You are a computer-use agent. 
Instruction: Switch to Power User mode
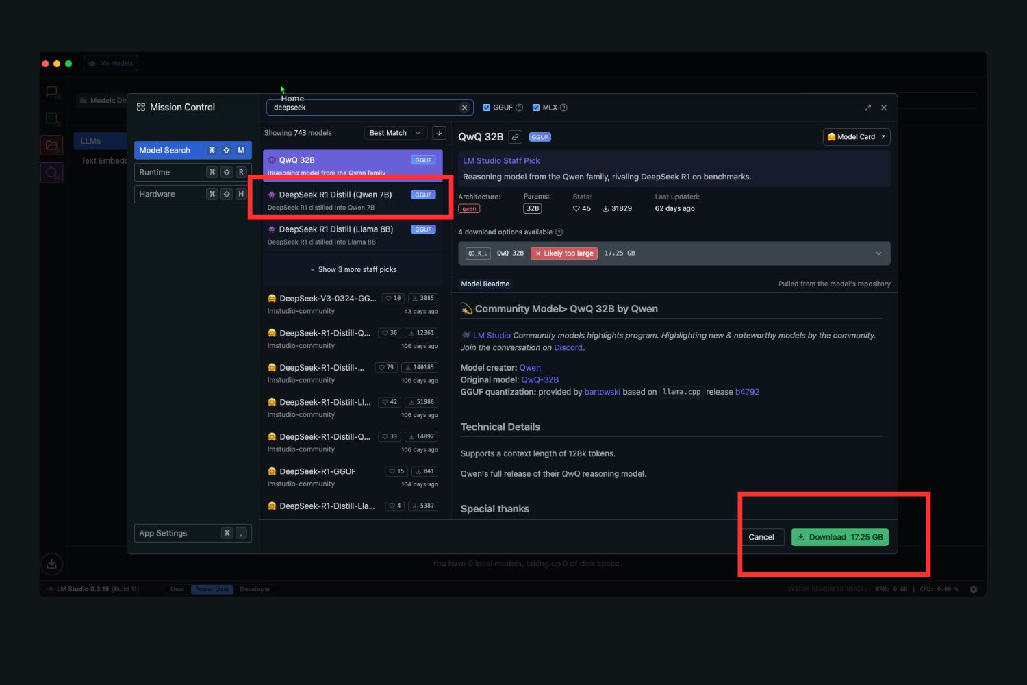tap(212, 589)
